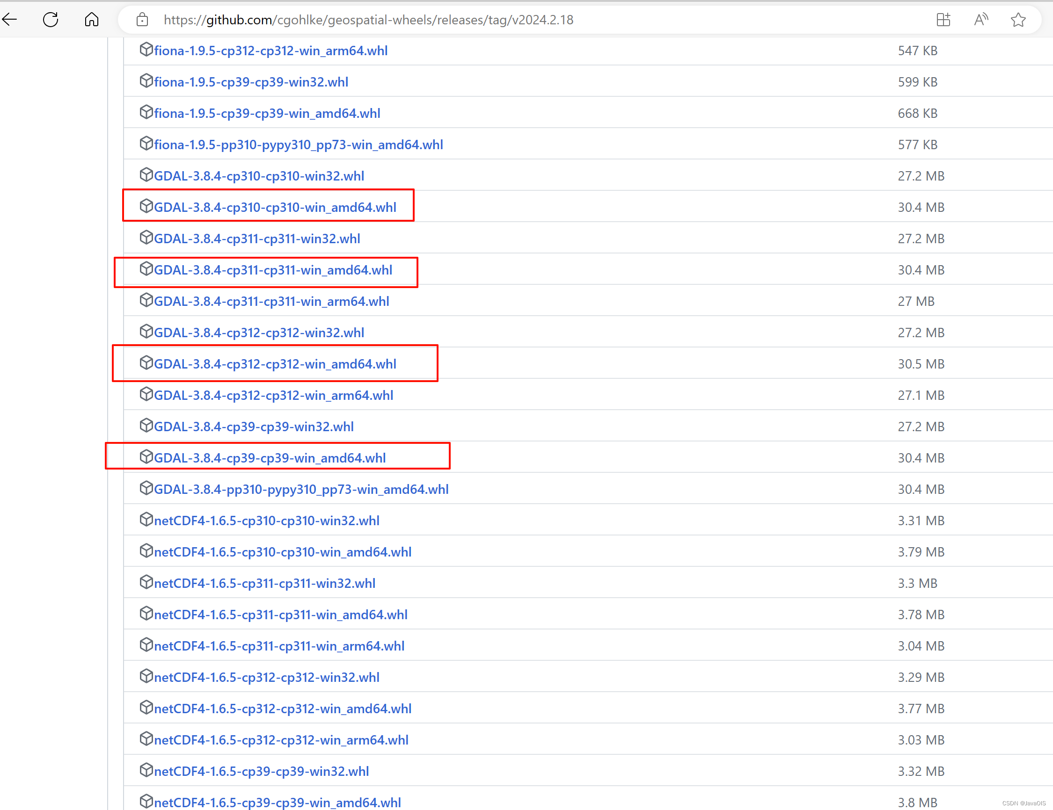Open netCDF4-1.6.5-cp311-cp311-win_arm64.whl link
The height and width of the screenshot is (810, 1053).
279,646
